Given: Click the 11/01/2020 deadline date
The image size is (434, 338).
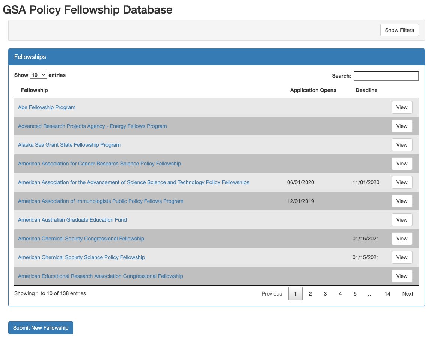Looking at the screenshot, I should click(x=366, y=183).
